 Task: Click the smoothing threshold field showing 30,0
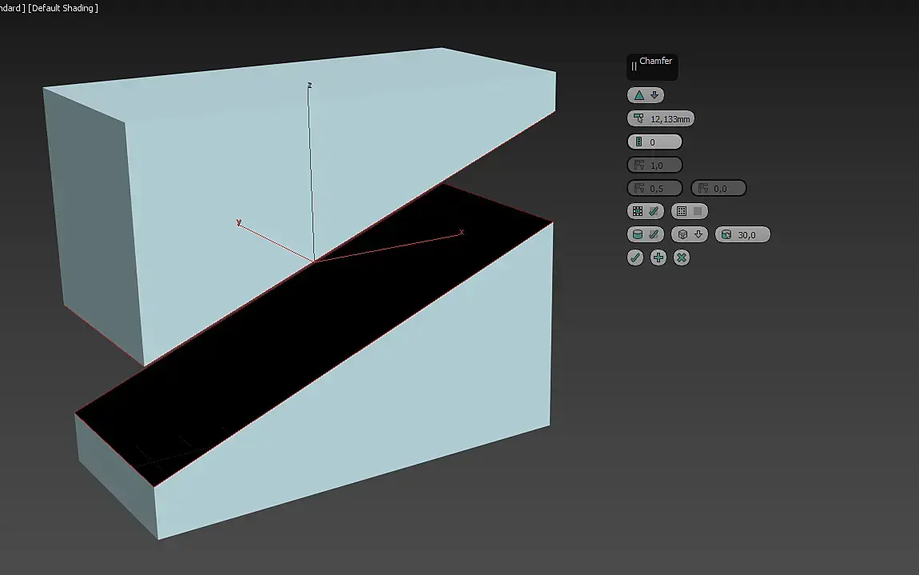click(742, 234)
